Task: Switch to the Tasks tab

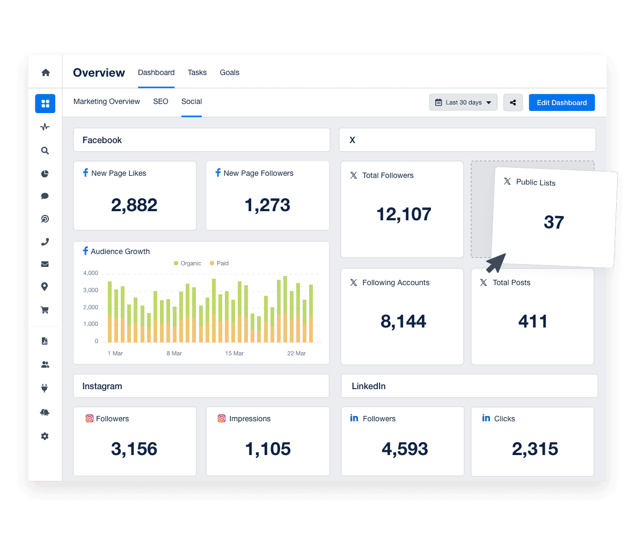Action: [x=197, y=72]
